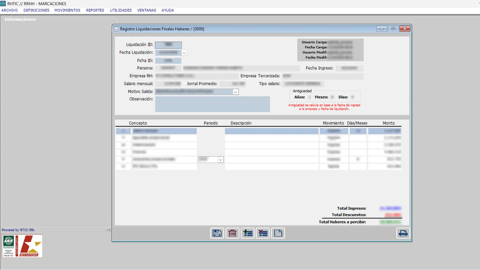Click the add row icon
The height and width of the screenshot is (270, 480).
pos(248,233)
